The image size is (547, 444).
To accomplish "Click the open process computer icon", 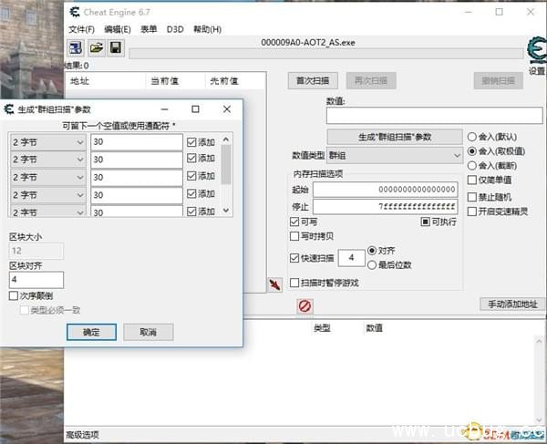I will tap(75, 47).
